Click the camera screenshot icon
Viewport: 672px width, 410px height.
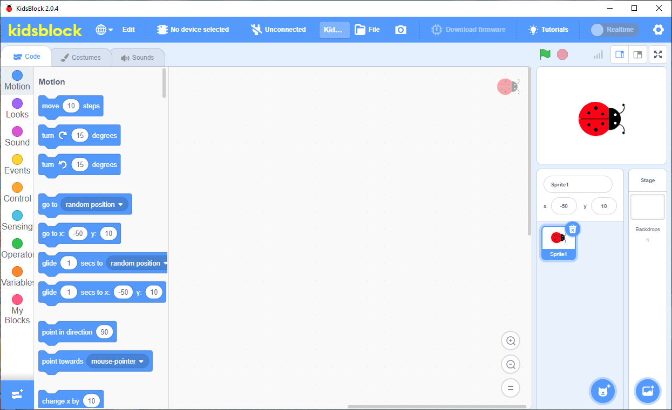401,30
